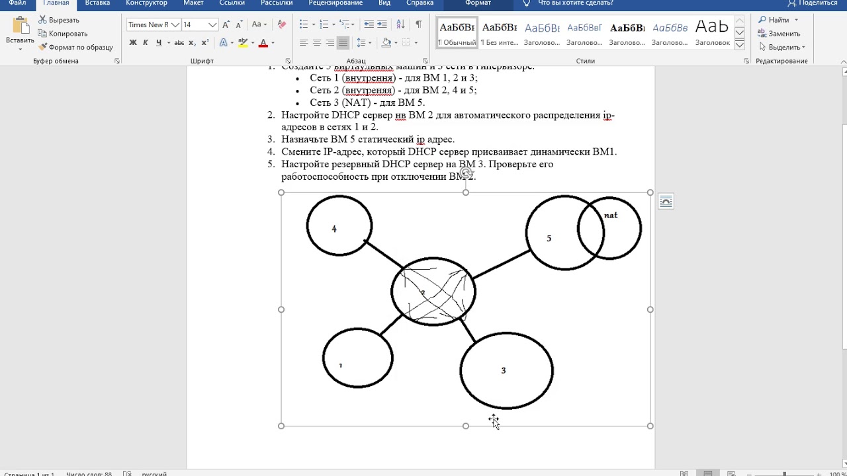Click the numbered list icon

(324, 24)
